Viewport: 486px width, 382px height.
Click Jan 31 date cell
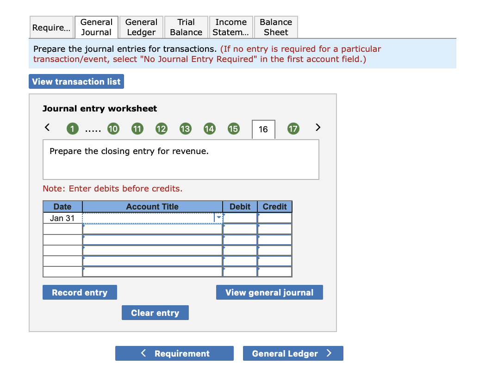pos(62,218)
